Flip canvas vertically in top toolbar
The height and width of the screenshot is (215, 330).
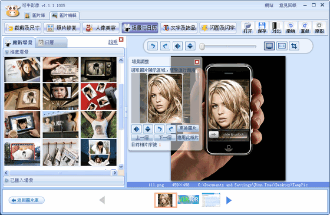pos(190,46)
